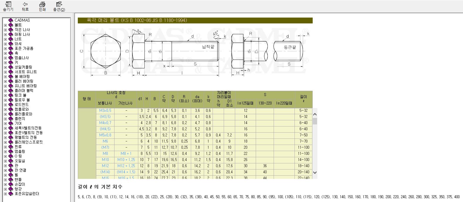Select 롤러플로와 in the tree
Image resolution: width=463 pixels, height=202 pixels.
click(x=23, y=114)
